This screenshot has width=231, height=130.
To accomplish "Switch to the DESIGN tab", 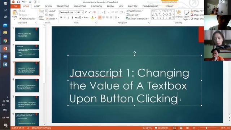I will pyautogui.click(x=48, y=6).
